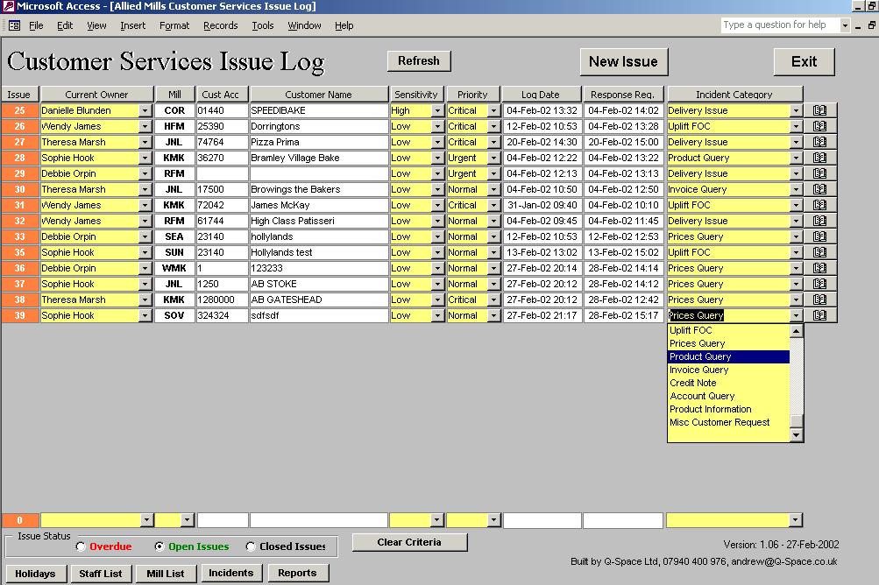This screenshot has width=879, height=585.
Task: Select the Closed Issues status option
Action: [x=251, y=546]
